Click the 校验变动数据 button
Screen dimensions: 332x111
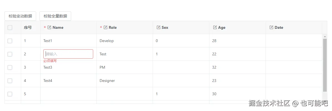coord(20,16)
